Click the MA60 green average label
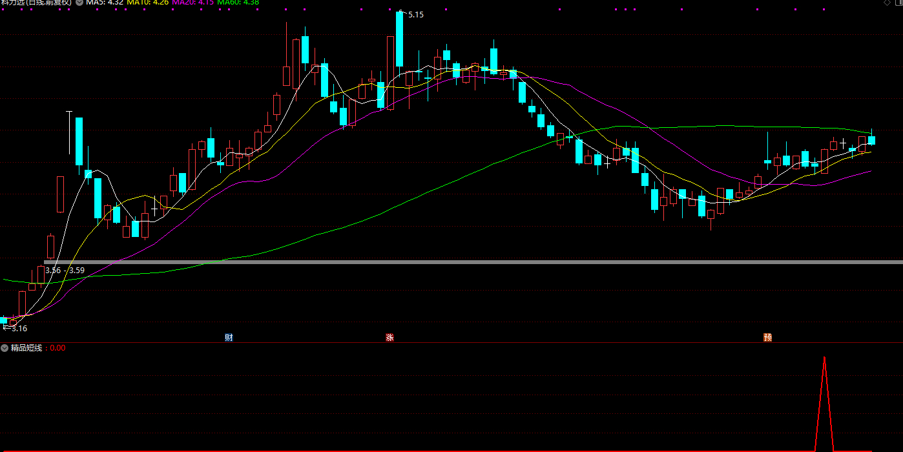The width and height of the screenshot is (903, 452). 238,3
